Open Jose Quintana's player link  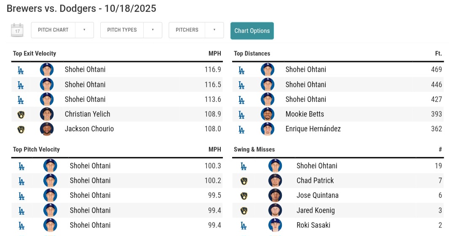tap(317, 195)
